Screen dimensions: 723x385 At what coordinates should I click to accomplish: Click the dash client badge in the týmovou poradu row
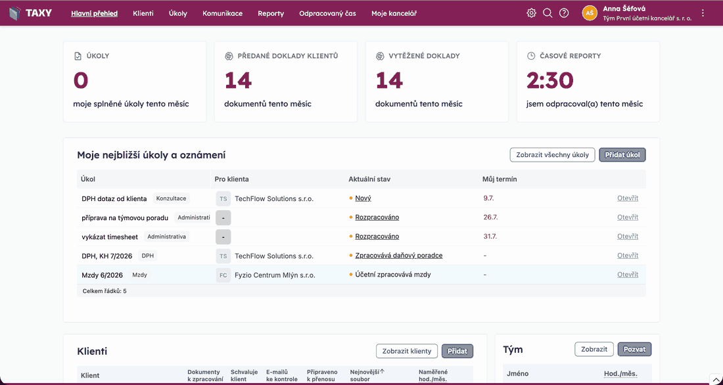[223, 217]
